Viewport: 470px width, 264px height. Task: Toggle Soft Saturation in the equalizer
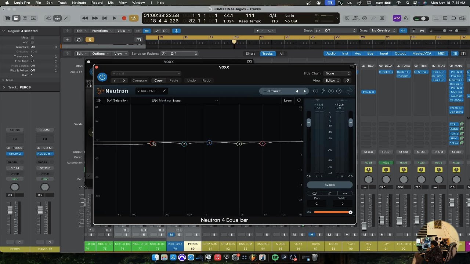pos(117,100)
